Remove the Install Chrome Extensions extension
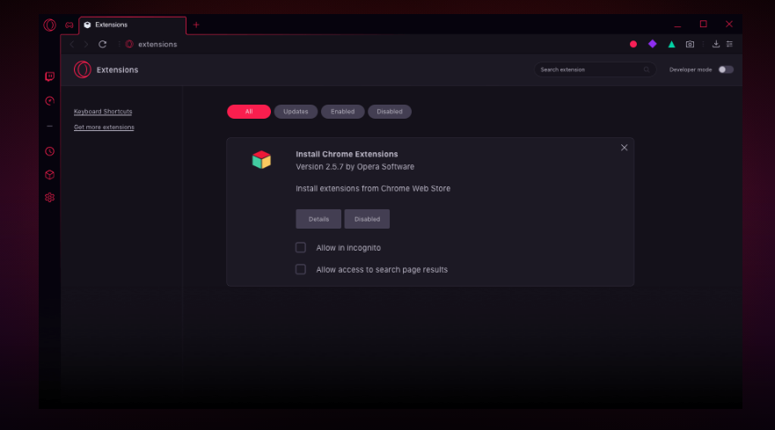 625,148
